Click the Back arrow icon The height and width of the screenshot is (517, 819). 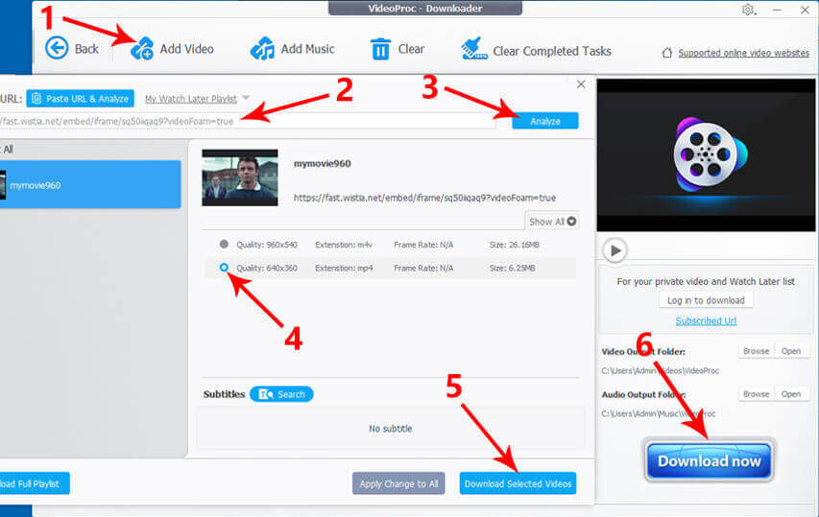click(x=57, y=49)
